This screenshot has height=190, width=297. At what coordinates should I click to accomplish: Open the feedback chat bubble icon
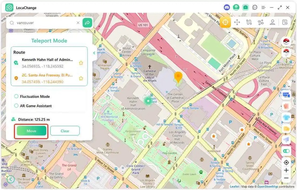(255, 7)
